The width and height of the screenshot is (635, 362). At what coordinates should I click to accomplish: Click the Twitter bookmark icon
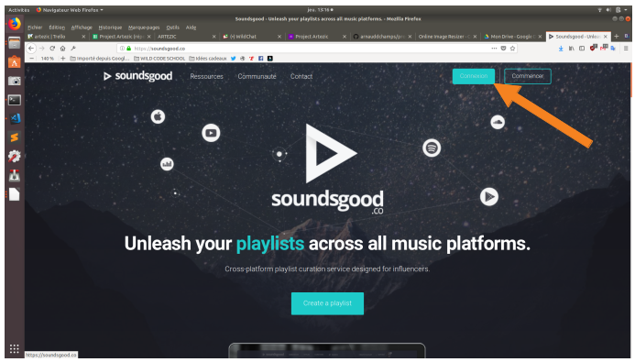(x=234, y=59)
